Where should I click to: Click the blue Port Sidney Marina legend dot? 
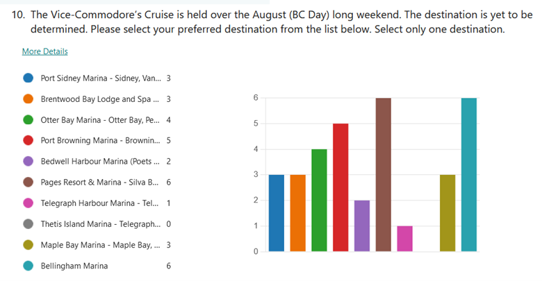(x=28, y=78)
